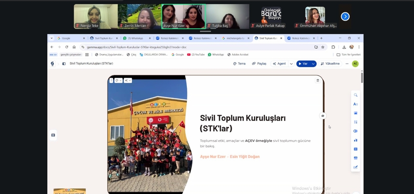Open the dropdown arrow next to Var
The image size is (414, 194).
313,64
